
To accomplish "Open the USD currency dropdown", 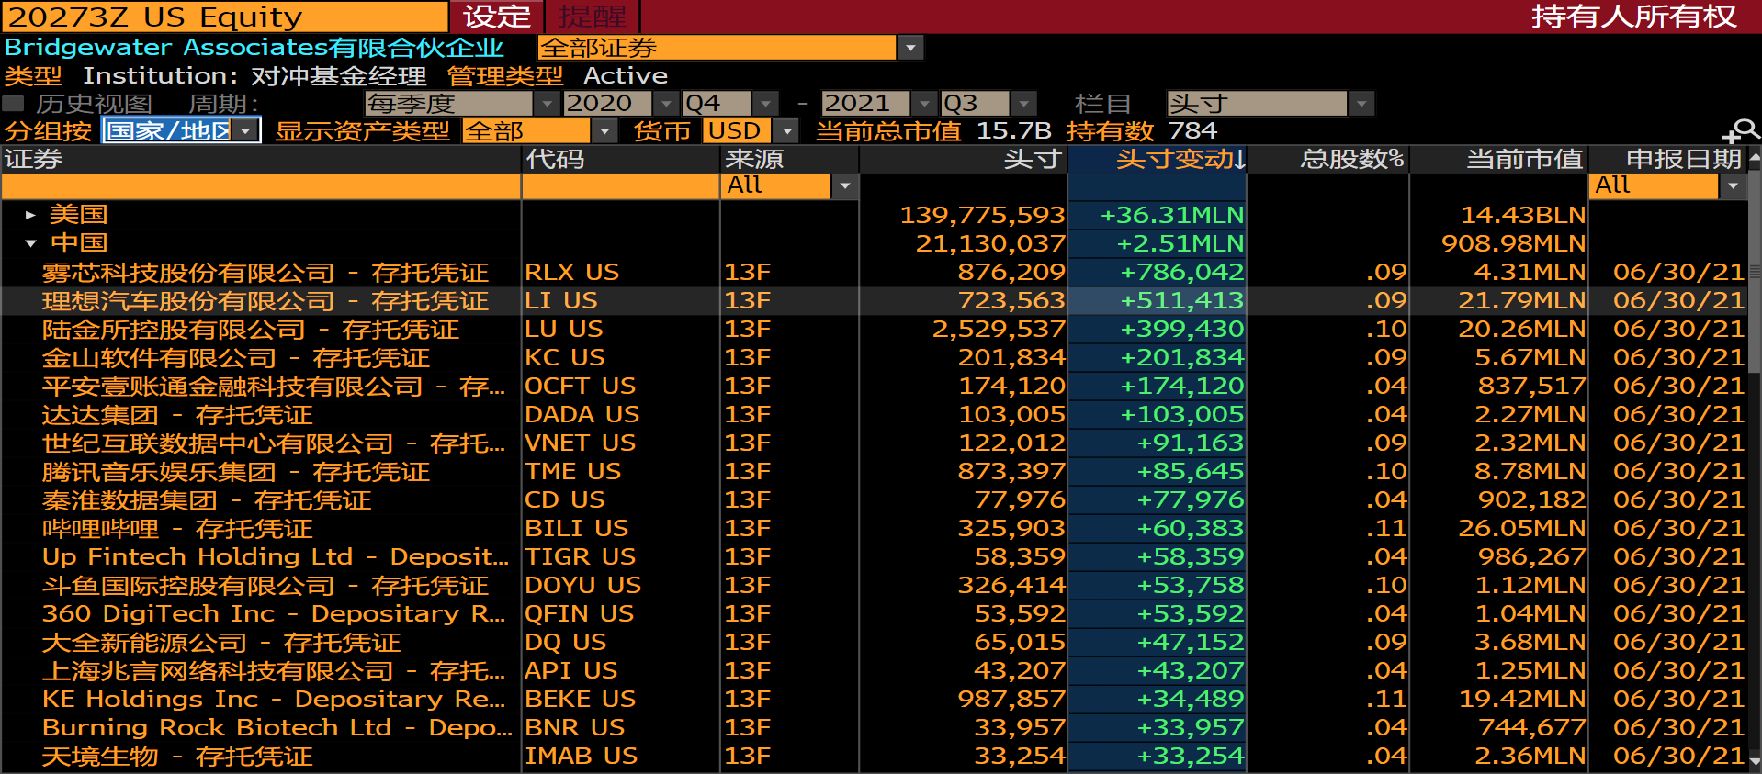I will 787,131.
